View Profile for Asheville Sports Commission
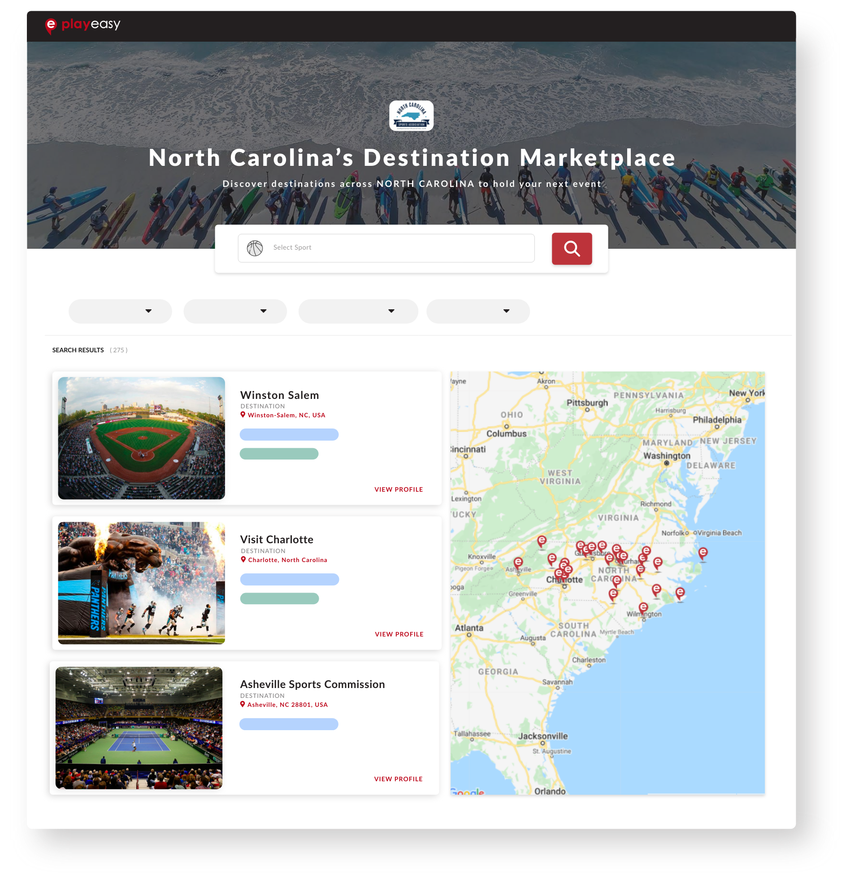 pyautogui.click(x=399, y=779)
